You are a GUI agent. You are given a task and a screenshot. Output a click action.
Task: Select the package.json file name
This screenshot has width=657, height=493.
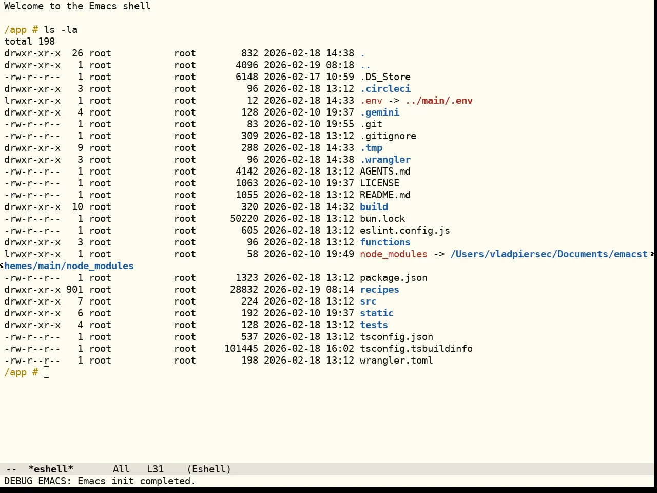(394, 278)
